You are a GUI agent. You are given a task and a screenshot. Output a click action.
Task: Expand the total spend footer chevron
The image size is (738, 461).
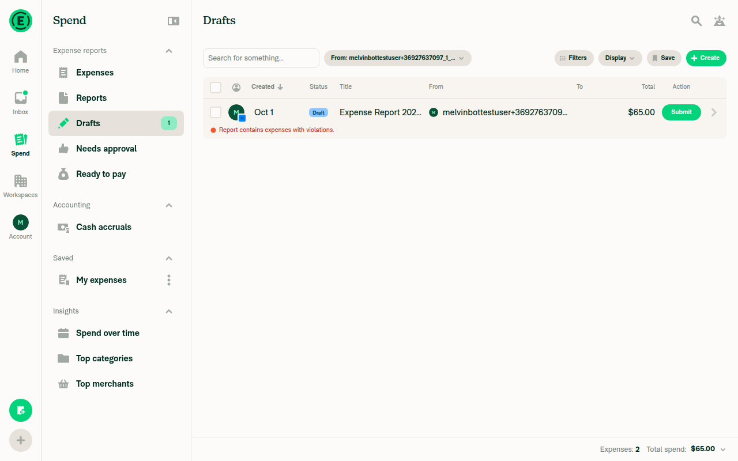coord(723,449)
